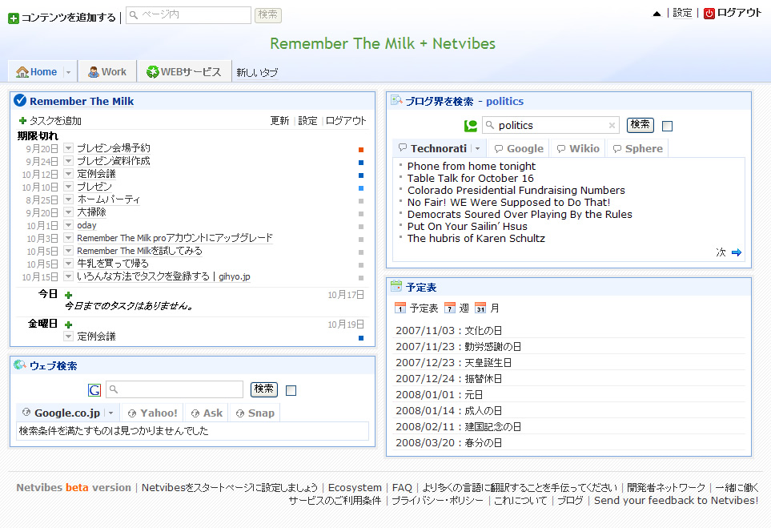Image resolution: width=771 pixels, height=528 pixels.
Task: Click the green plus next to タスクを追加
Action: coord(22,120)
